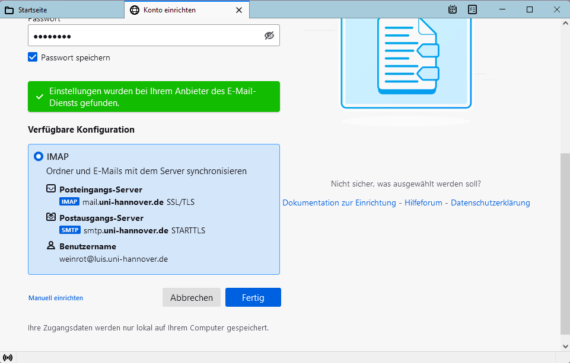
Task: Click the online status icon in status bar
Action: point(8,357)
